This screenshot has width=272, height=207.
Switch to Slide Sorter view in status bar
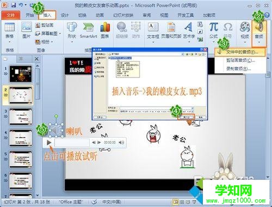click(182, 202)
